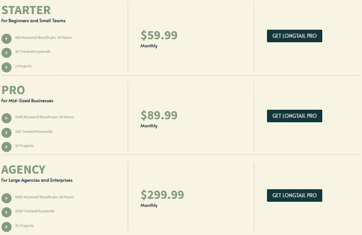
Task: Click the play icon next to 2 Projects
Action: (7, 67)
